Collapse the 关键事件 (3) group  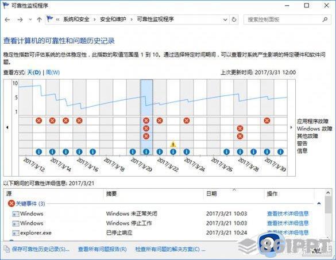pyautogui.click(x=319, y=203)
